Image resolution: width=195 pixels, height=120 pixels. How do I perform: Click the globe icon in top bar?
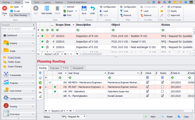click(x=154, y=2)
